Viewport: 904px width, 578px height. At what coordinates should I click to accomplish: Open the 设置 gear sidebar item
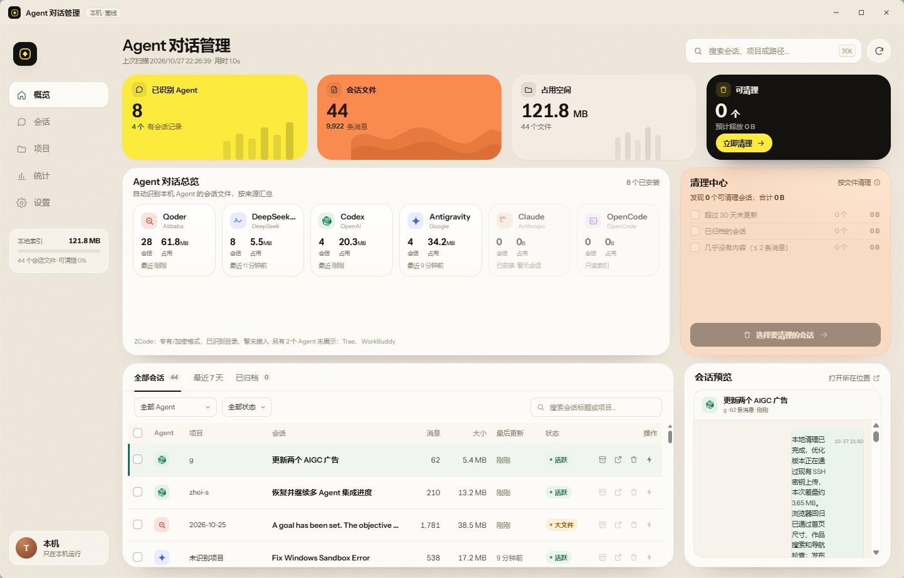(59, 202)
